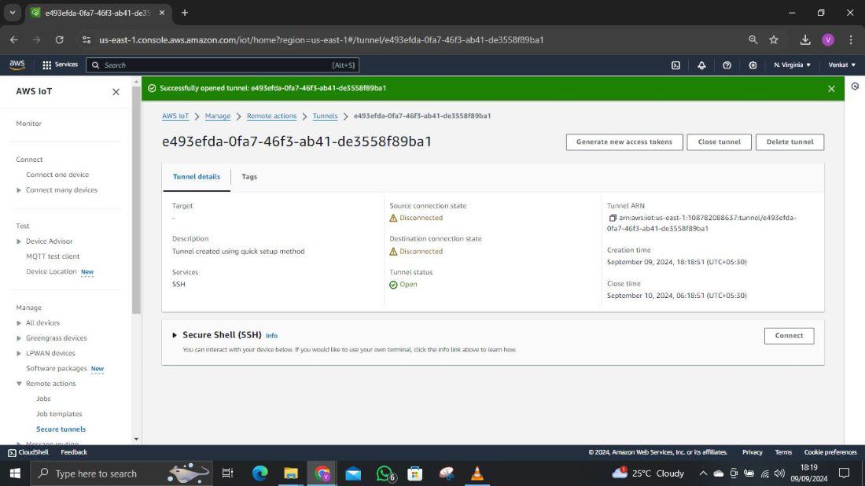Click the browser back arrow

(x=14, y=40)
